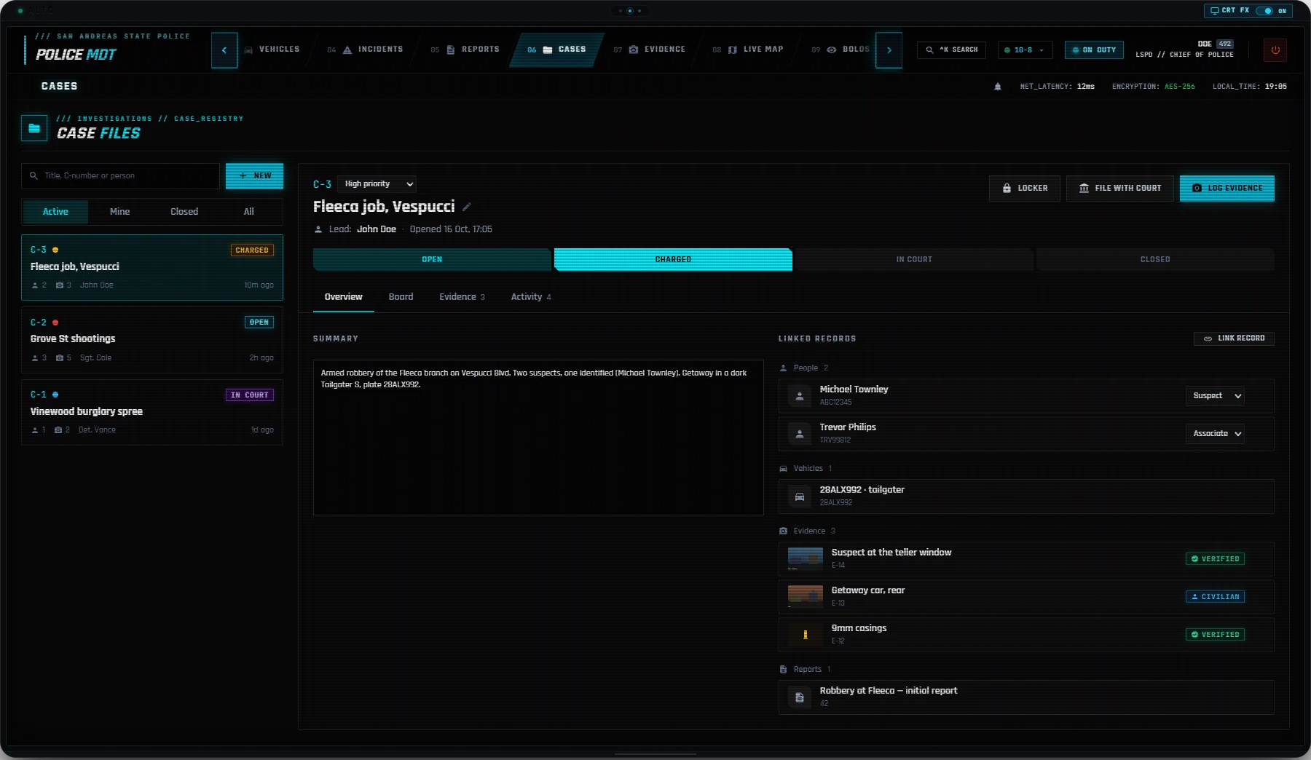The image size is (1311, 760).
Task: Open the Suspect at teller window thumbnail
Action: 806,559
